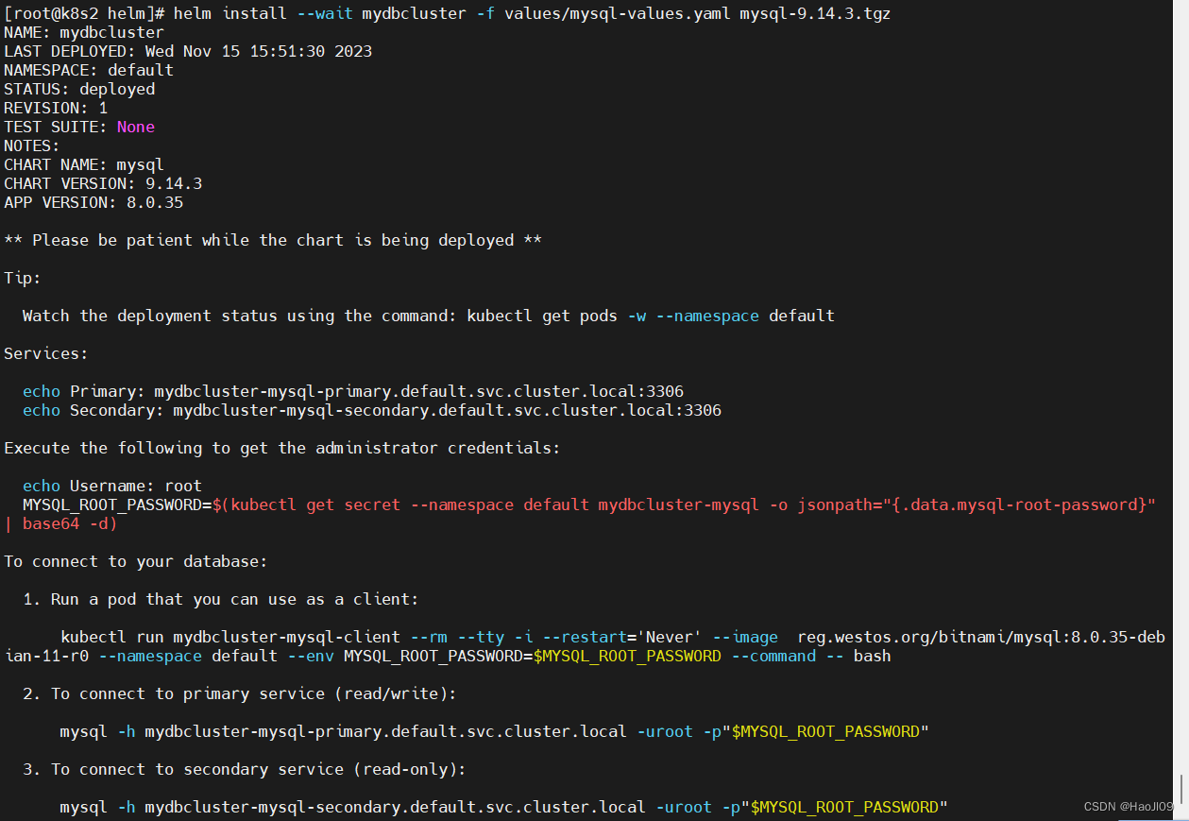Viewport: 1189px width, 821px height.
Task: Click the 'kubectl run mydbcluster-mysql-client' command
Action: pyautogui.click(x=585, y=646)
